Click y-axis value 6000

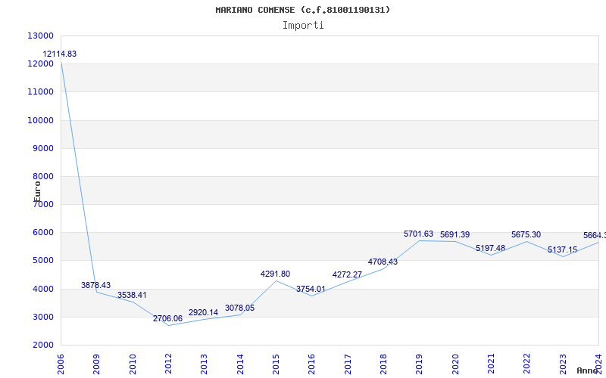click(42, 233)
